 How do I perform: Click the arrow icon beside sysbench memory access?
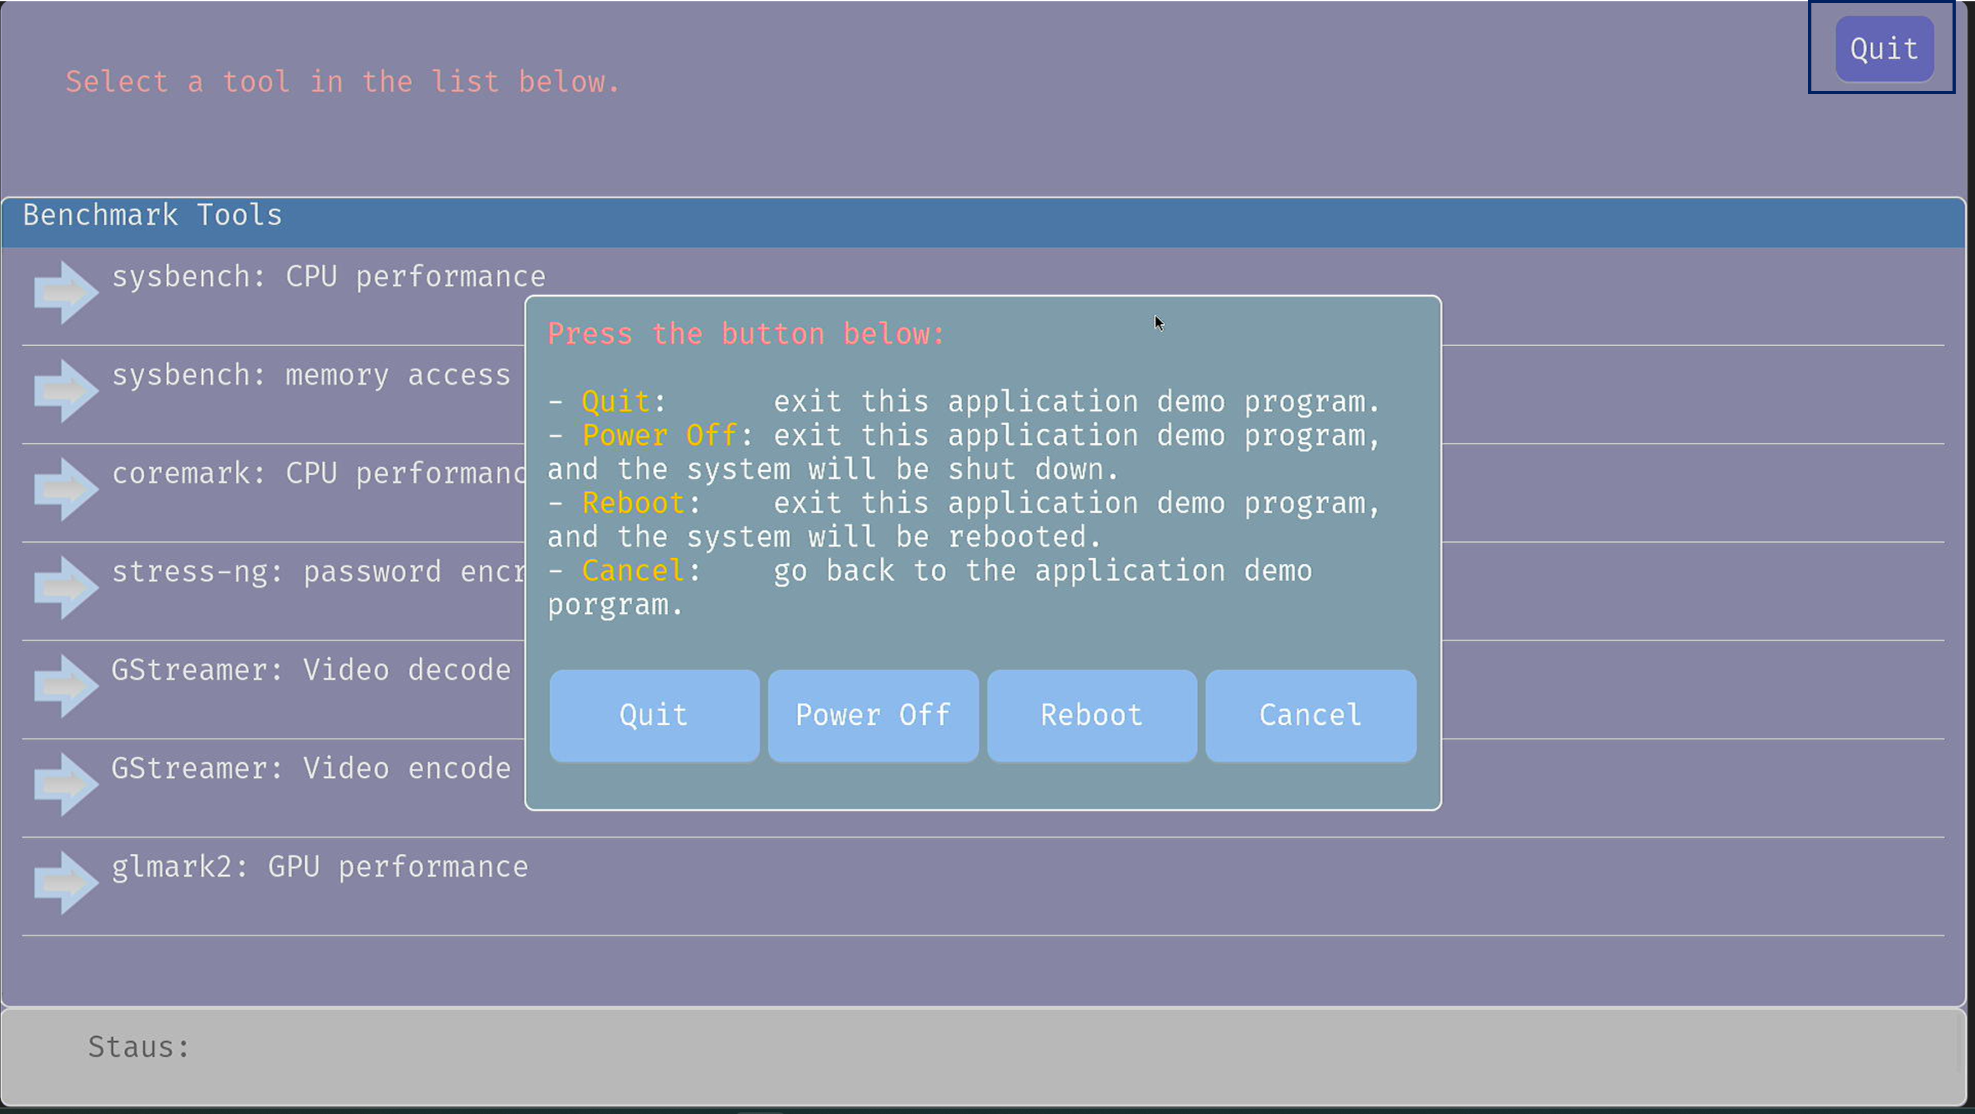tap(66, 391)
